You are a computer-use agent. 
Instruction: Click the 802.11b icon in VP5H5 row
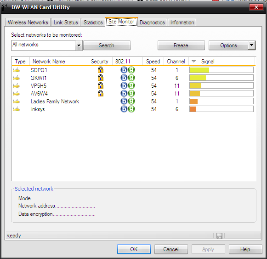click(124, 85)
